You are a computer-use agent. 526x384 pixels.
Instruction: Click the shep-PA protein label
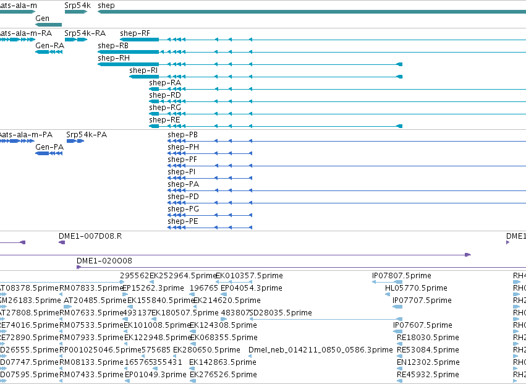click(183, 185)
